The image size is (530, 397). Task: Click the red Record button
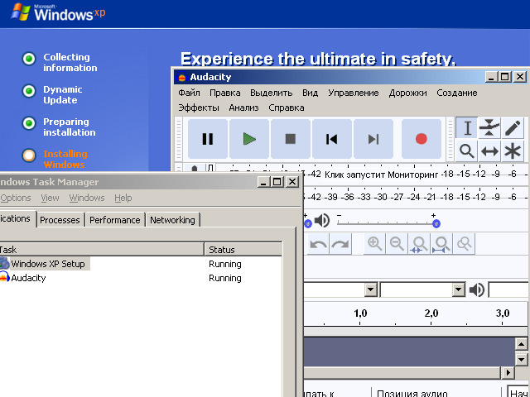(x=422, y=139)
